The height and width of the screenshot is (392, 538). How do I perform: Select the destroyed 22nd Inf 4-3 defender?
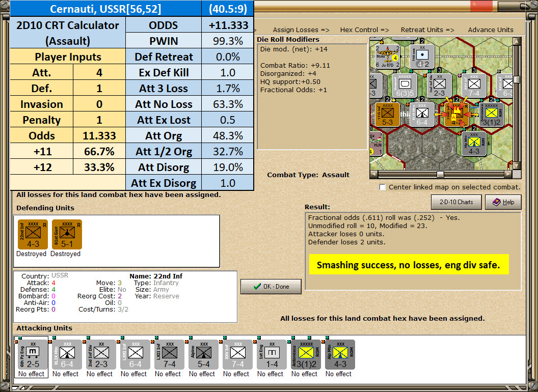tap(33, 235)
